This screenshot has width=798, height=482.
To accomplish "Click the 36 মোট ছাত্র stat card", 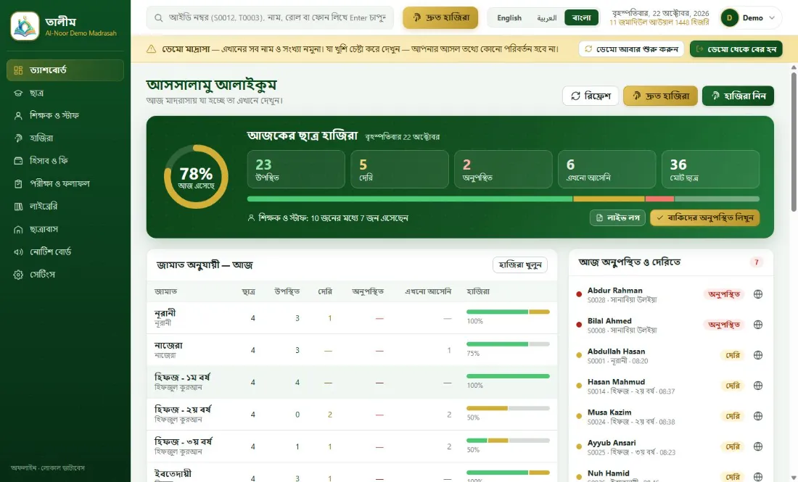I will [710, 170].
